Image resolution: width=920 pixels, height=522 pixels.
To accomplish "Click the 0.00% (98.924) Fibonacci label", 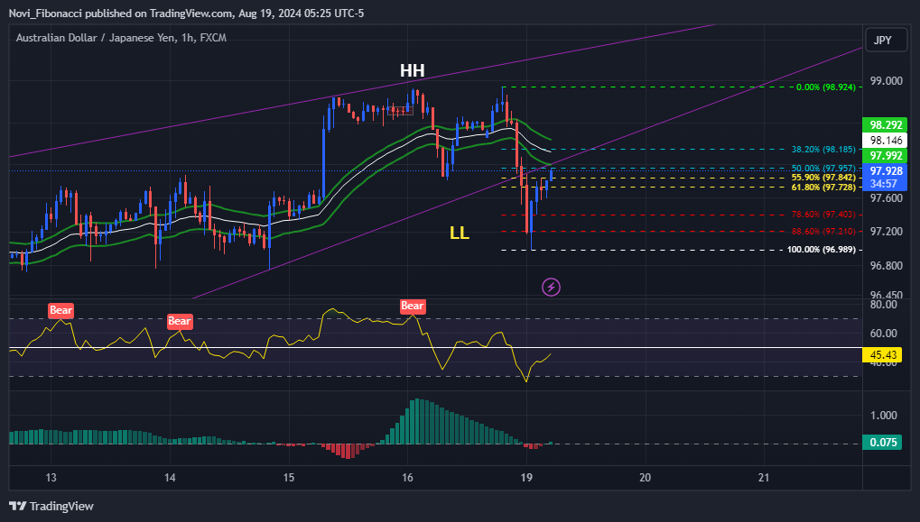I will [825, 87].
